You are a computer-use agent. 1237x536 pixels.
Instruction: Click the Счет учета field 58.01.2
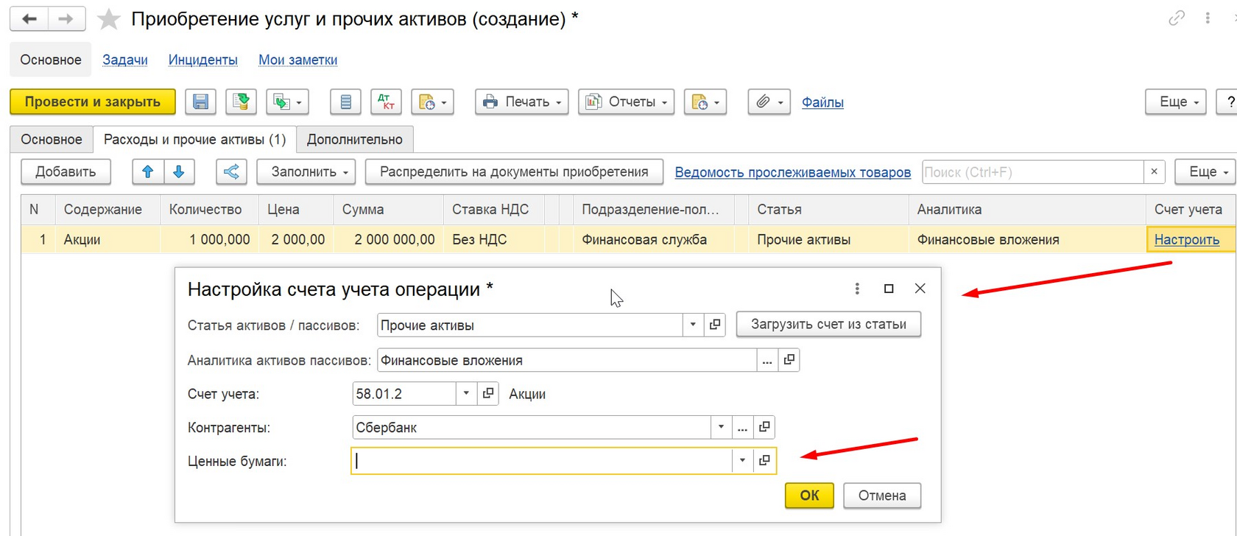click(x=404, y=393)
